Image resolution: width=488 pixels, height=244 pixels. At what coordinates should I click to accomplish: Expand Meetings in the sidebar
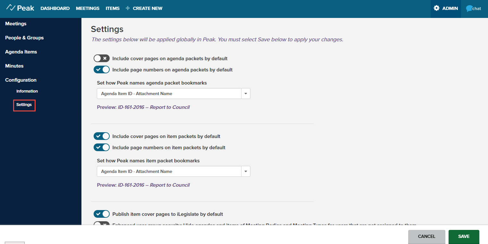[16, 24]
